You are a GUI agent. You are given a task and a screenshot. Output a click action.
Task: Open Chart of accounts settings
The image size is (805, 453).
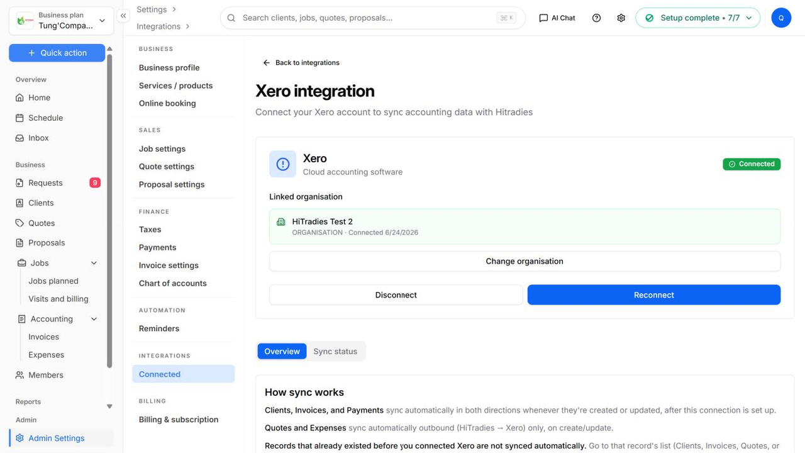click(x=173, y=283)
